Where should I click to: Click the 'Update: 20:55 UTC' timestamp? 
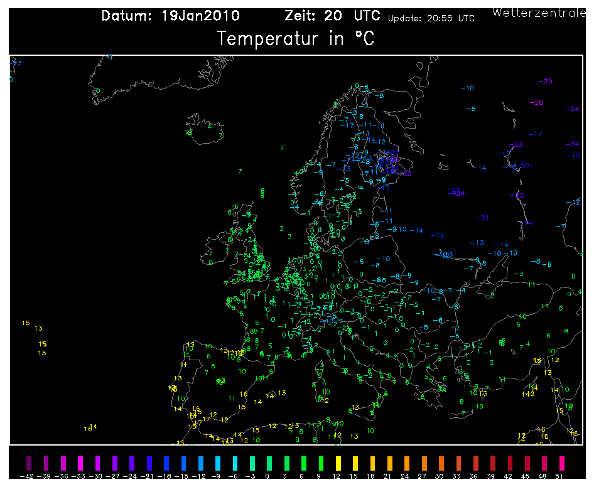pyautogui.click(x=431, y=18)
